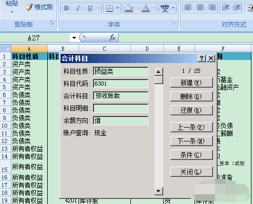The image size is (253, 204).
Task: Select column E header
Action: 179,49
